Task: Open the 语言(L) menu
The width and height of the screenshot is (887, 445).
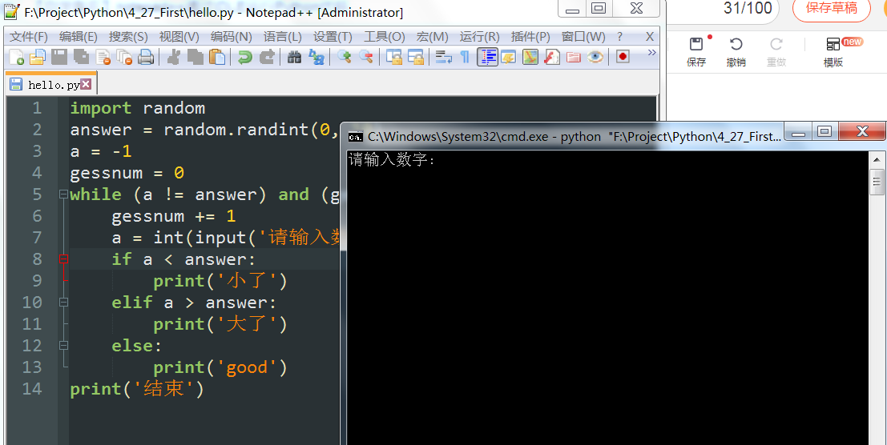Action: point(282,38)
